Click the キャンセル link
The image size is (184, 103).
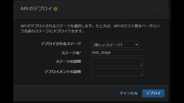coord(129,93)
